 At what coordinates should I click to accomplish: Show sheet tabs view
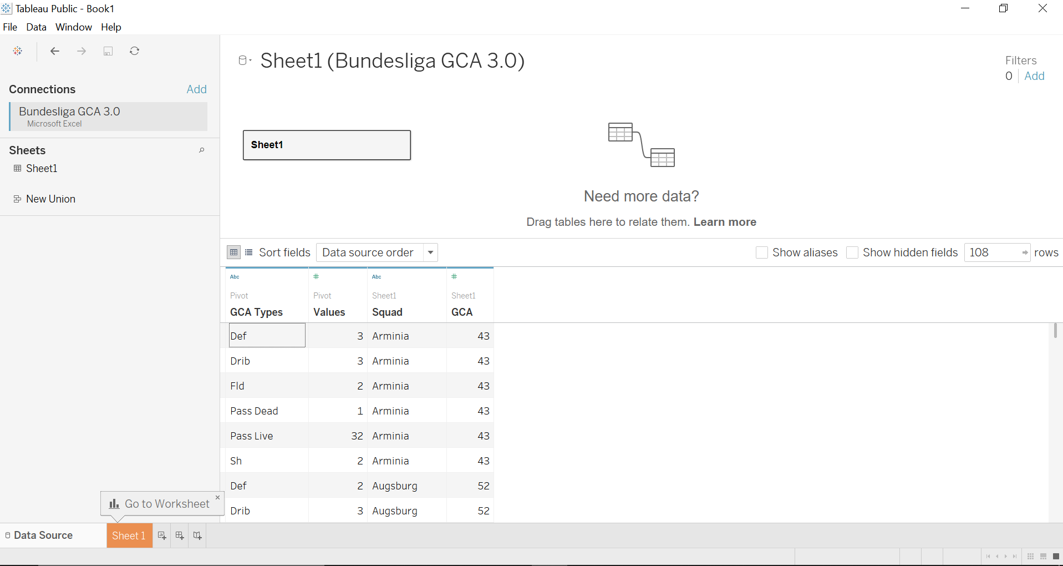1056,557
